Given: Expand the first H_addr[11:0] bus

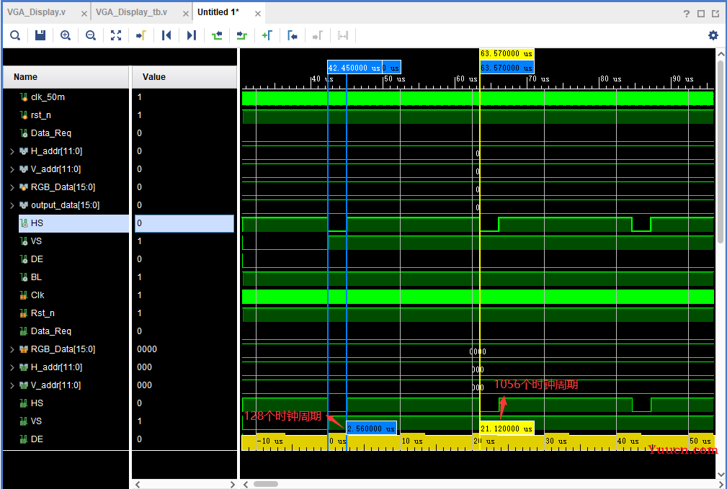Looking at the screenshot, I should pos(12,151).
